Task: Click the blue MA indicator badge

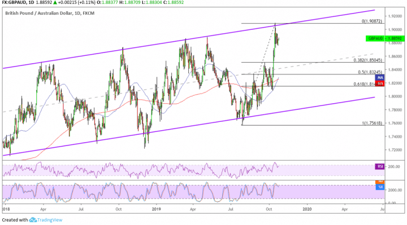Action: [380, 77]
